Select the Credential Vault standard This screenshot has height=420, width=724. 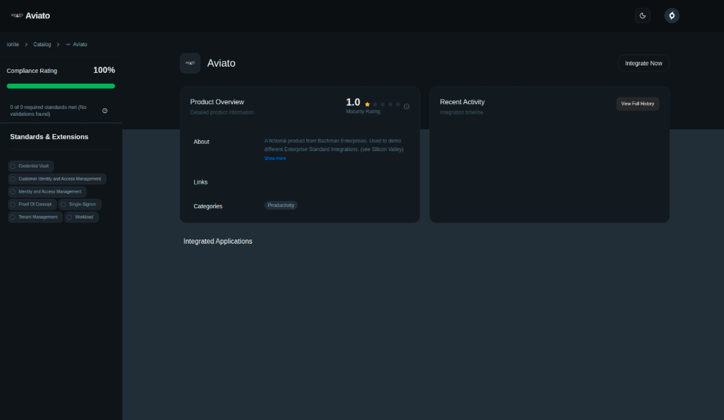click(x=31, y=166)
